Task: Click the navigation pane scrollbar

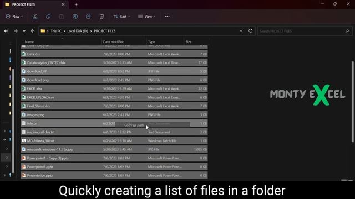Action: (x=13, y=121)
